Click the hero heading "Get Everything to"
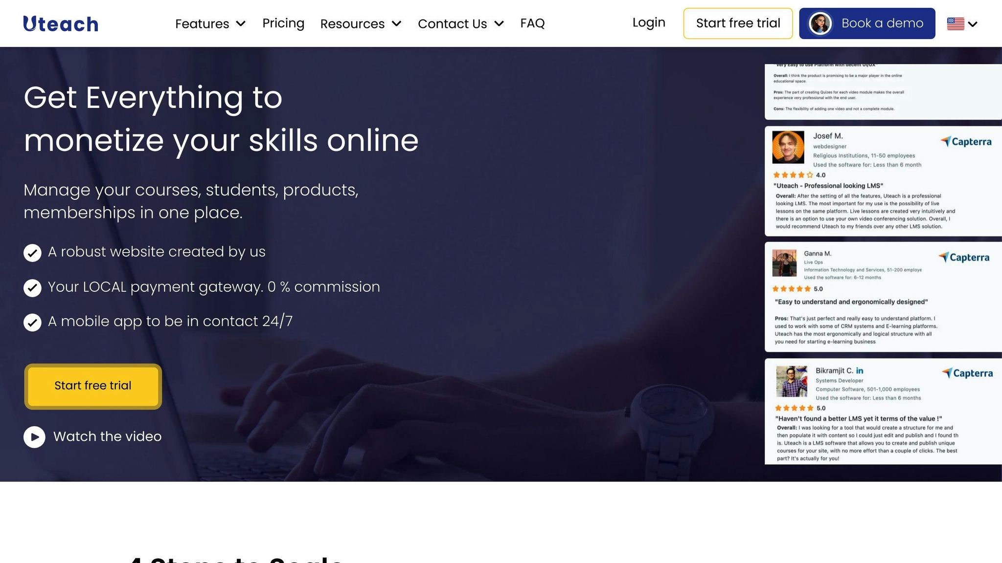The width and height of the screenshot is (1002, 563). (153, 98)
